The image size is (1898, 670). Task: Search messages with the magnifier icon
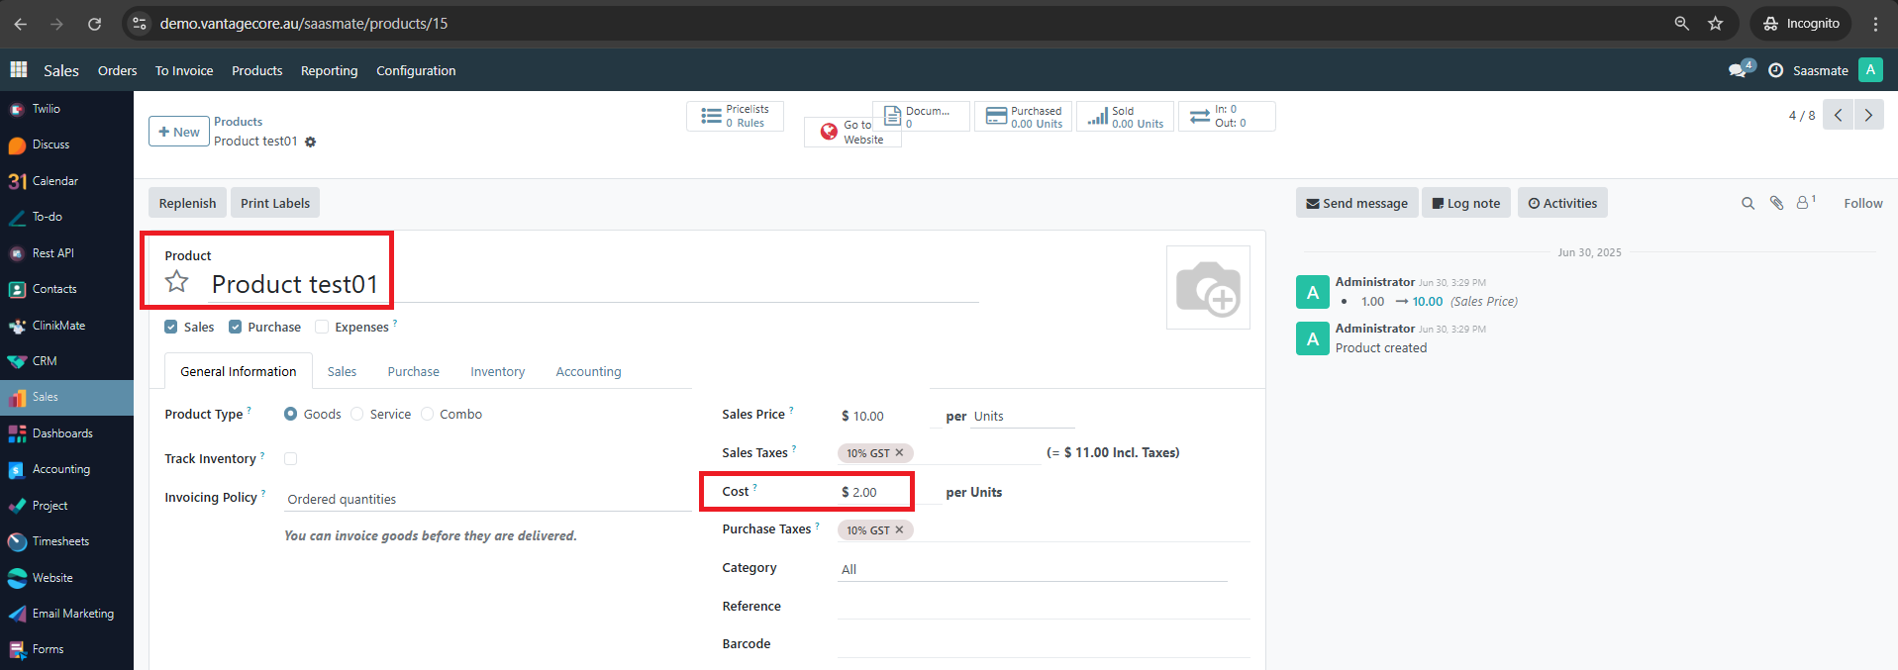[x=1748, y=203]
